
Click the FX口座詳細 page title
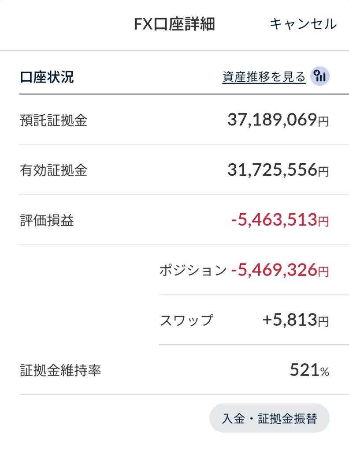[174, 24]
